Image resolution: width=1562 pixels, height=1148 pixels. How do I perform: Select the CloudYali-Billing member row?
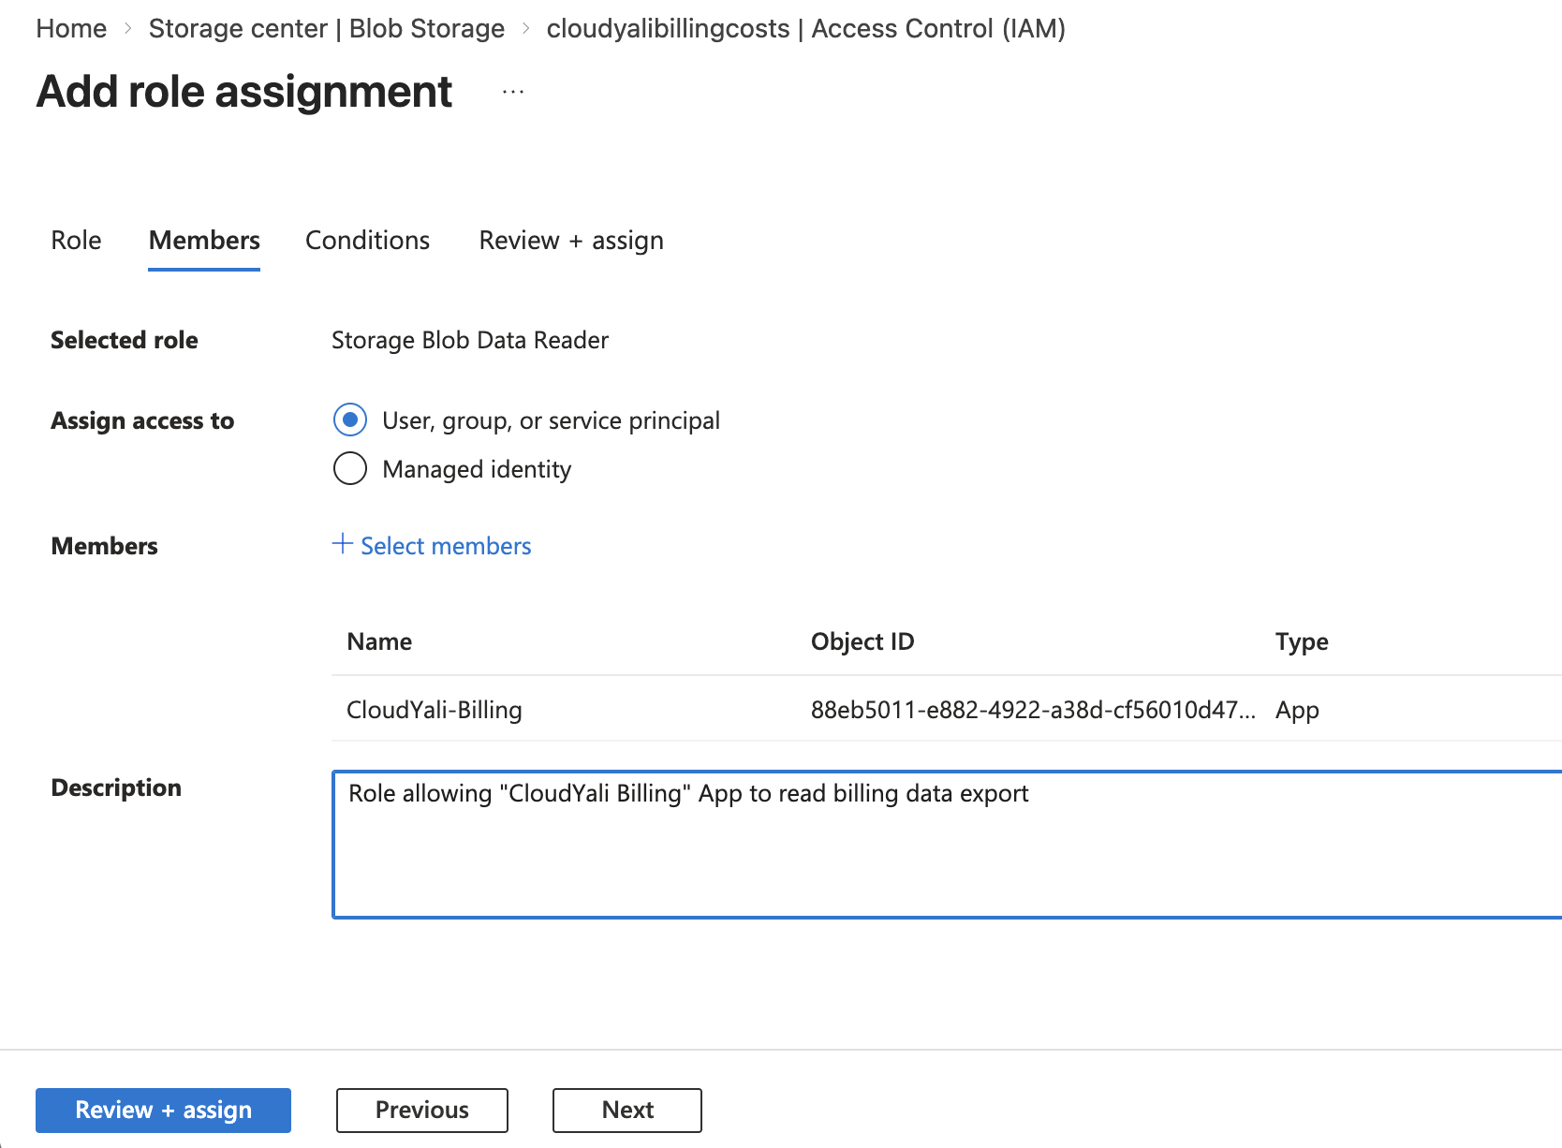[x=434, y=709]
